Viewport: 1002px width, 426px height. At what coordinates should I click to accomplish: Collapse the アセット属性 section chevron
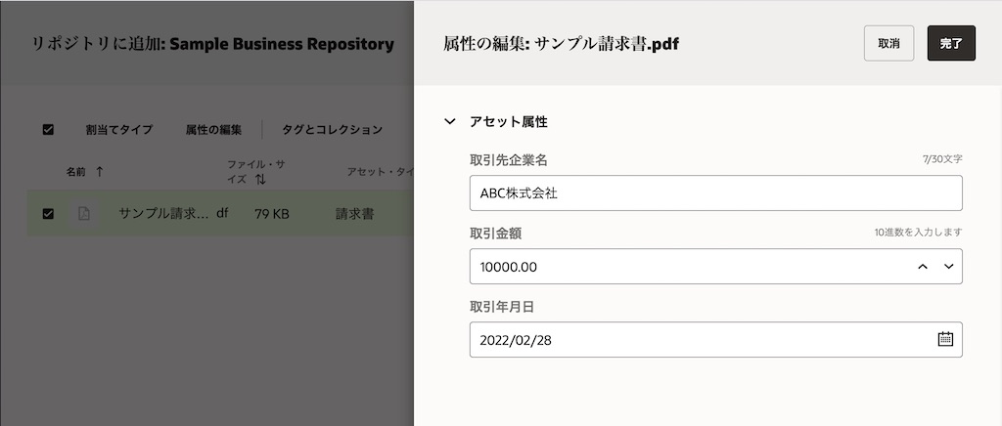450,122
